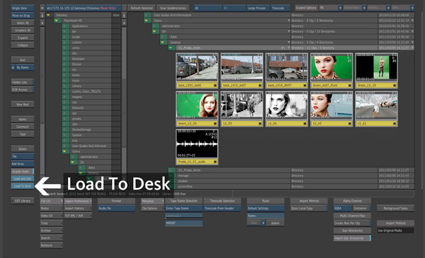The width and height of the screenshot is (425, 258).
Task: Toggle the R/W Access option
Action: coord(23,90)
